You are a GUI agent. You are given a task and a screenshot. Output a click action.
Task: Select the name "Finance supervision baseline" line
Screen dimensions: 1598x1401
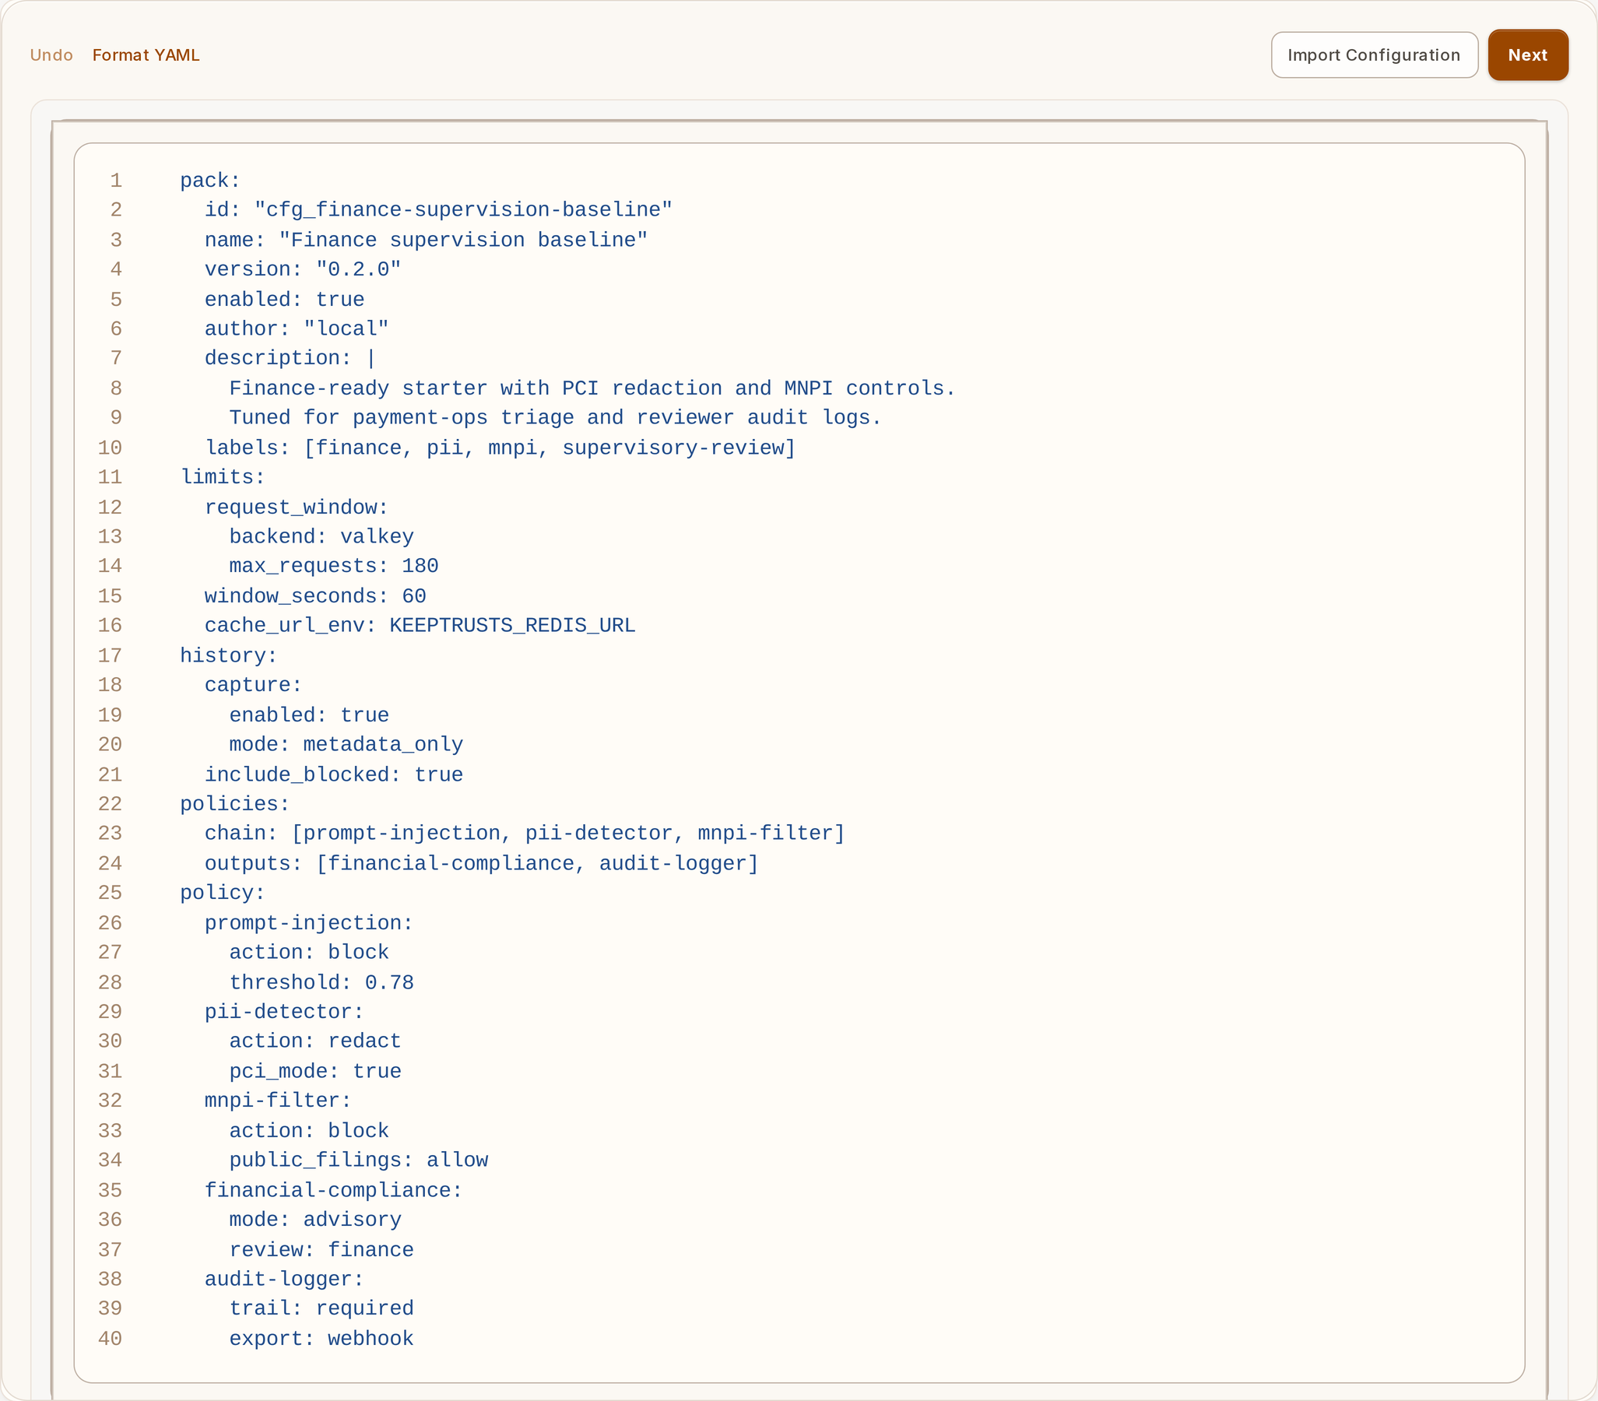point(426,240)
